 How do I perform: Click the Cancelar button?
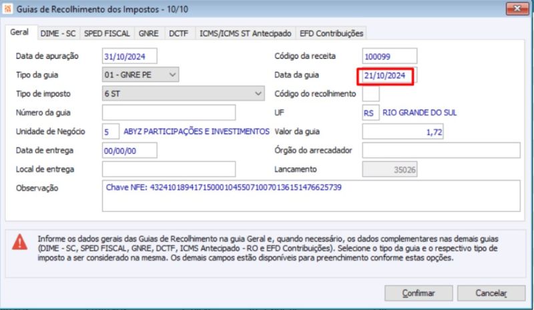pos(491,293)
